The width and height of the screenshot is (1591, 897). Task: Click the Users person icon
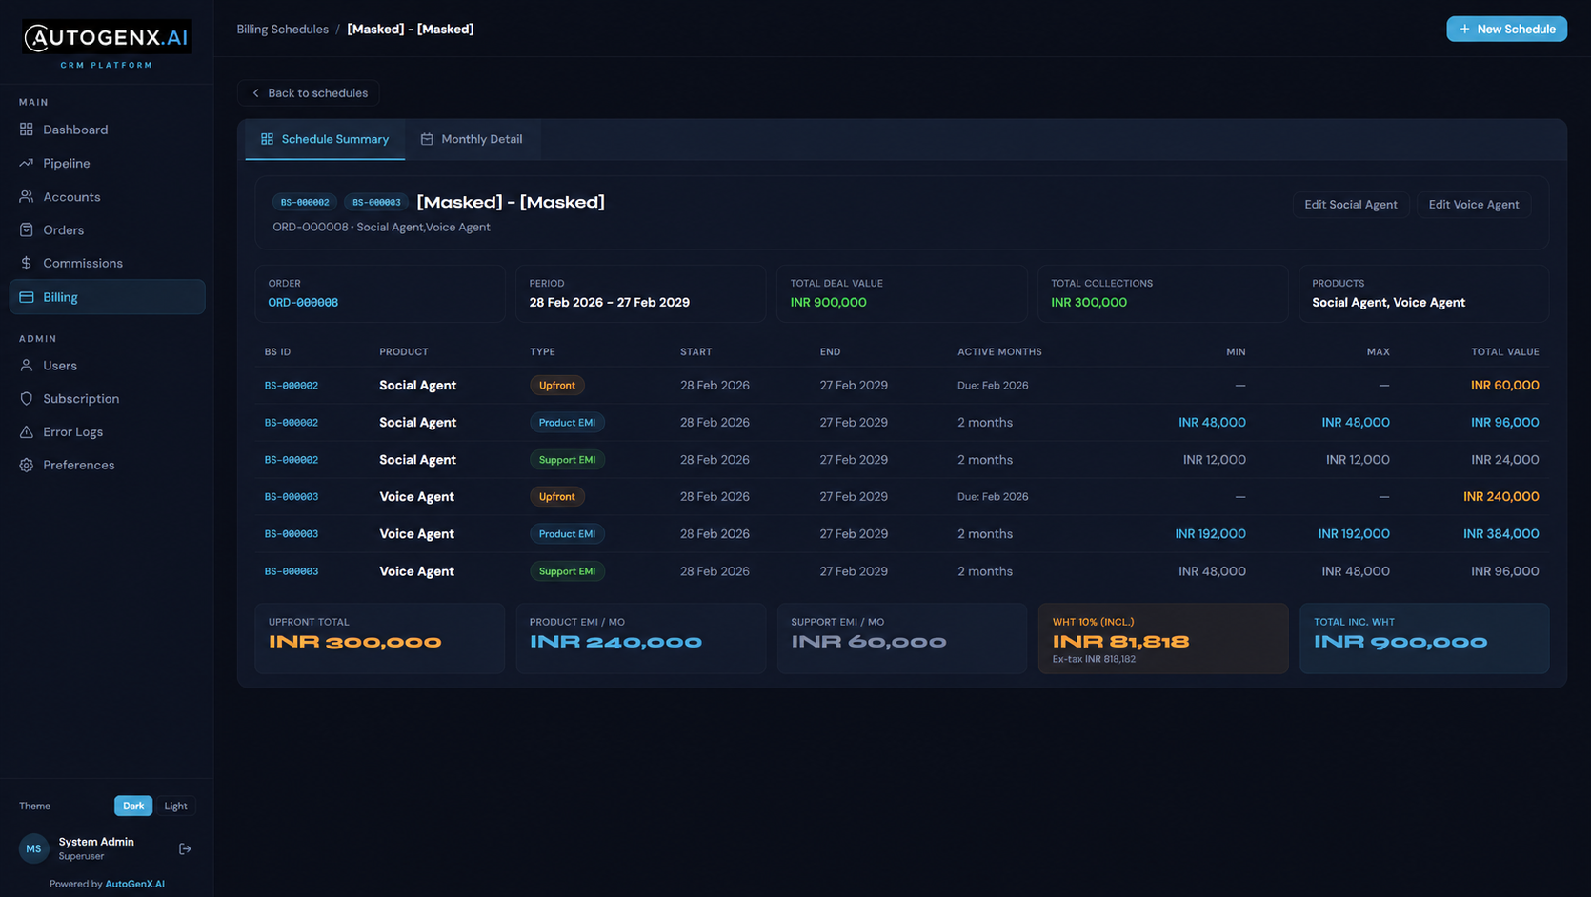(27, 365)
